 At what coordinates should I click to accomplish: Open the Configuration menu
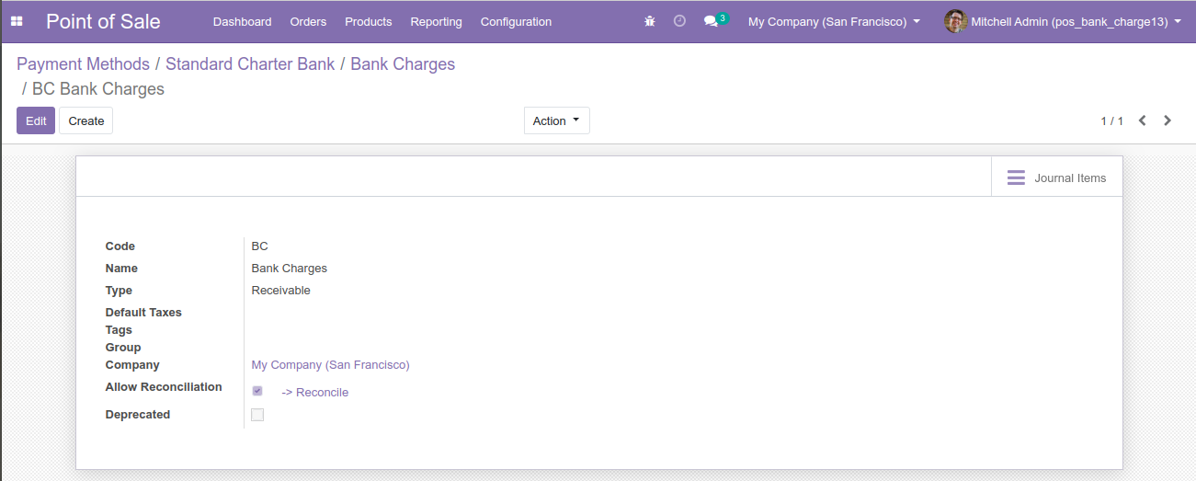pyautogui.click(x=516, y=21)
